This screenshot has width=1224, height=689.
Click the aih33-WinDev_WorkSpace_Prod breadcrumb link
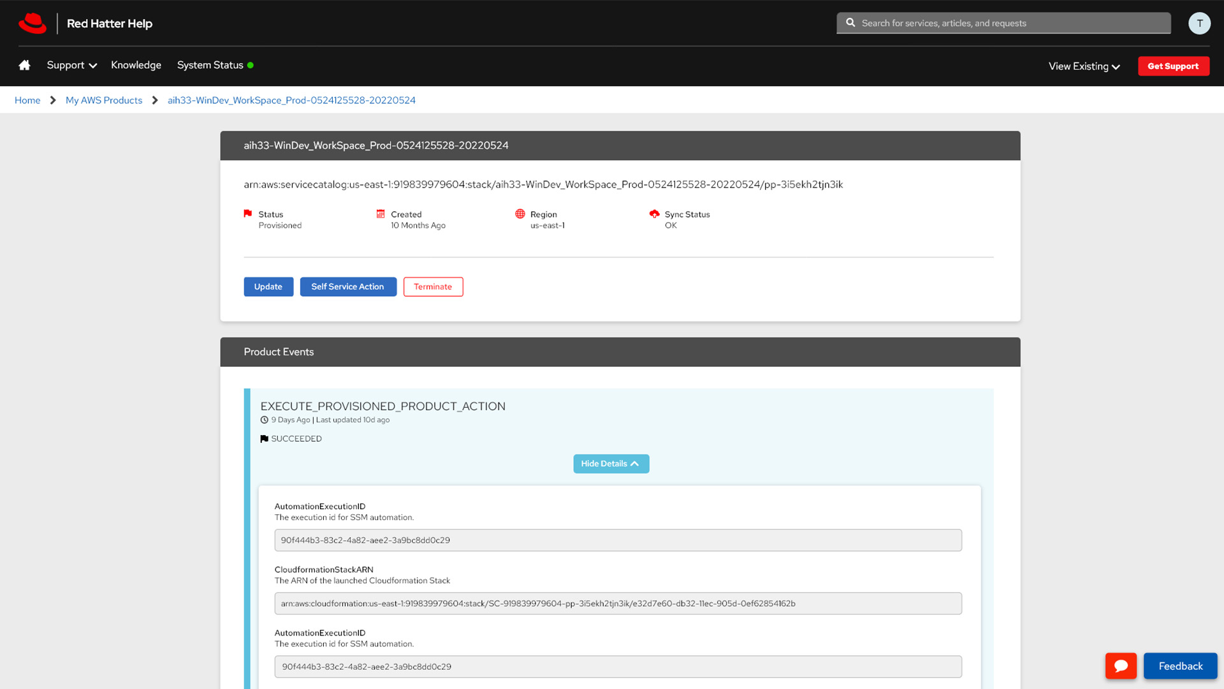point(291,100)
